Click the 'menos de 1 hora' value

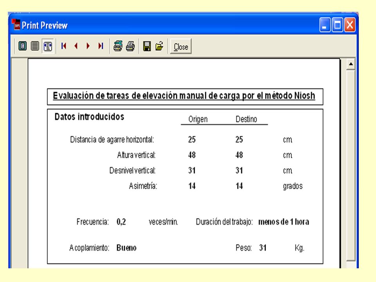pyautogui.click(x=284, y=222)
